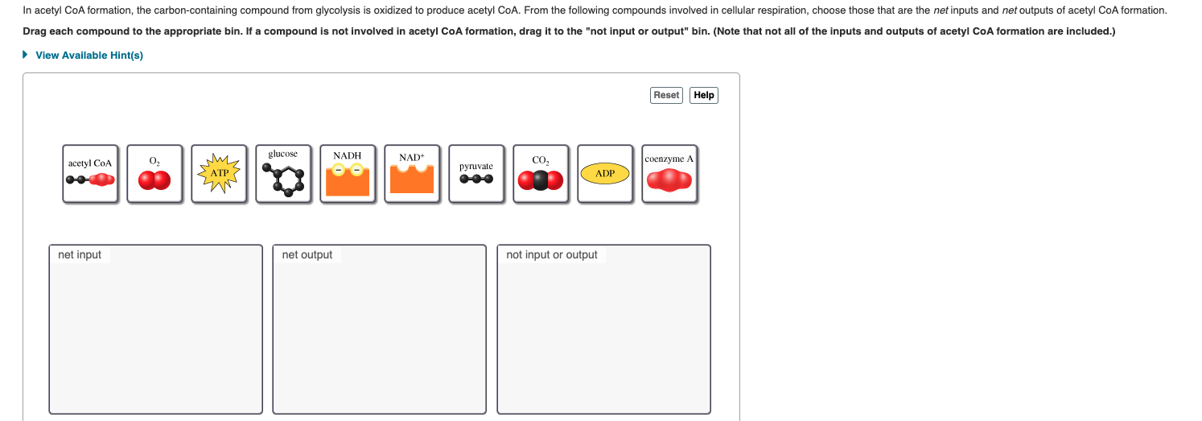Click the O2 oxygen molecule tile
The image size is (1202, 421).
tap(154, 173)
